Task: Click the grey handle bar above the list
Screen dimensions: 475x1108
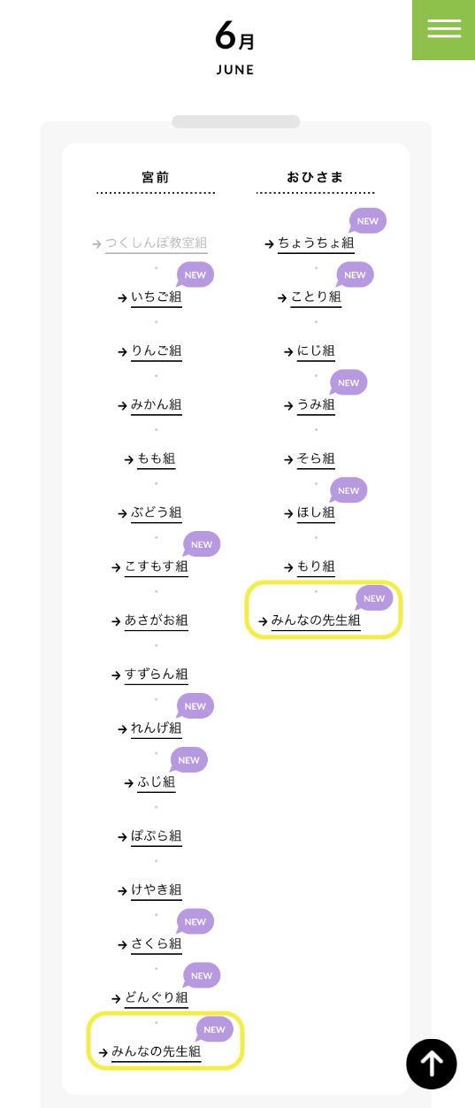Action: tap(236, 122)
